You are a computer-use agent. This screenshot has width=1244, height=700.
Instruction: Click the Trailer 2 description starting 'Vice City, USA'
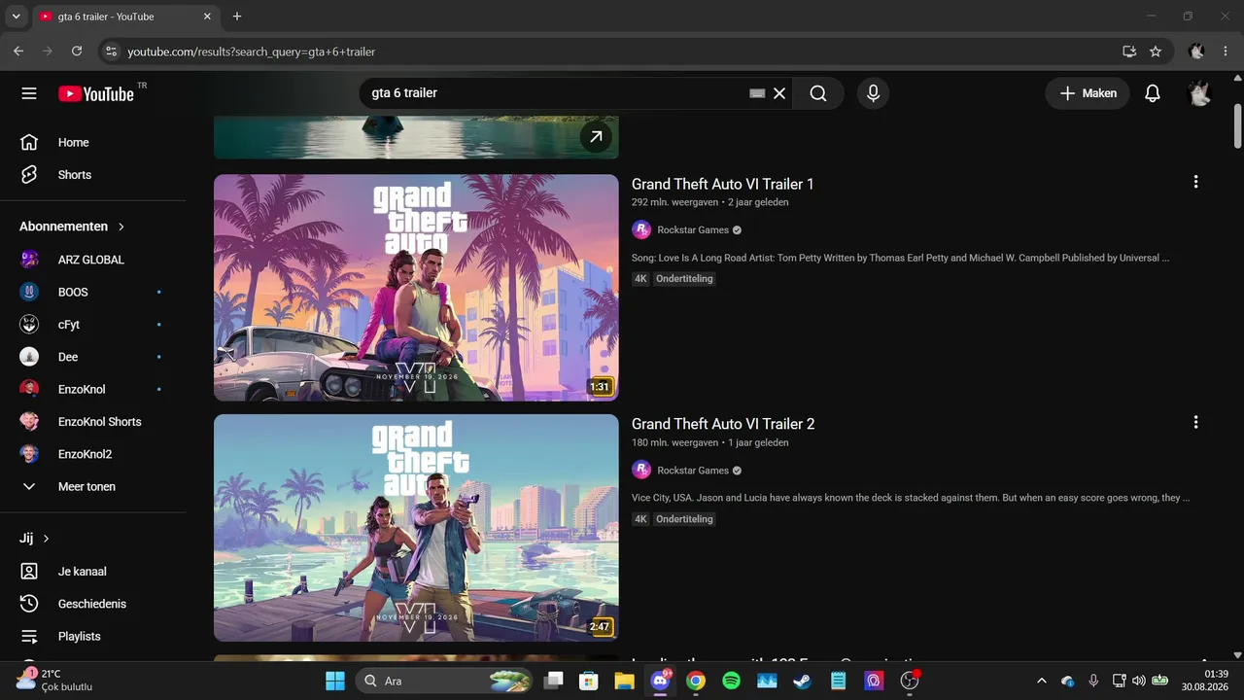point(911,498)
